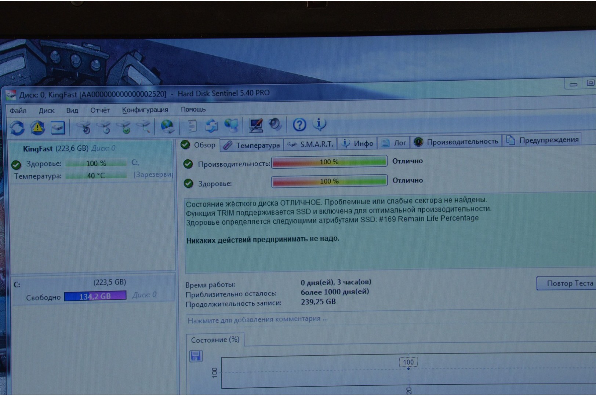The image size is (596, 396).
Task: Select the KingFast disk in the left panel
Action: [x=55, y=148]
